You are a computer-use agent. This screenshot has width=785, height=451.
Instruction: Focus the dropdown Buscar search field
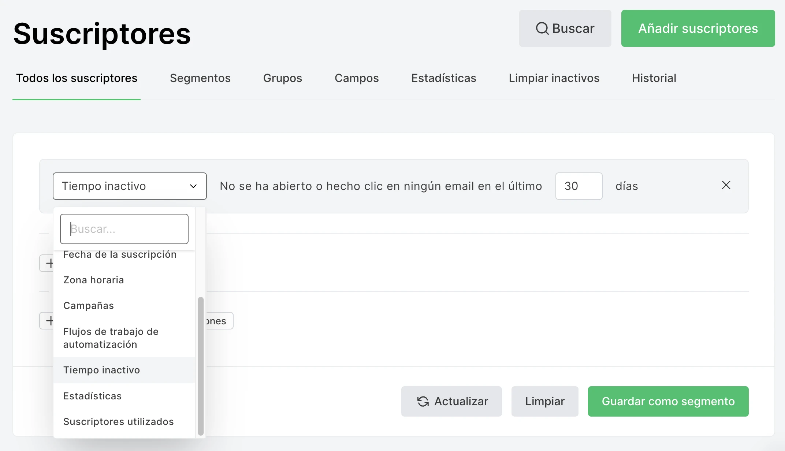[x=124, y=229]
